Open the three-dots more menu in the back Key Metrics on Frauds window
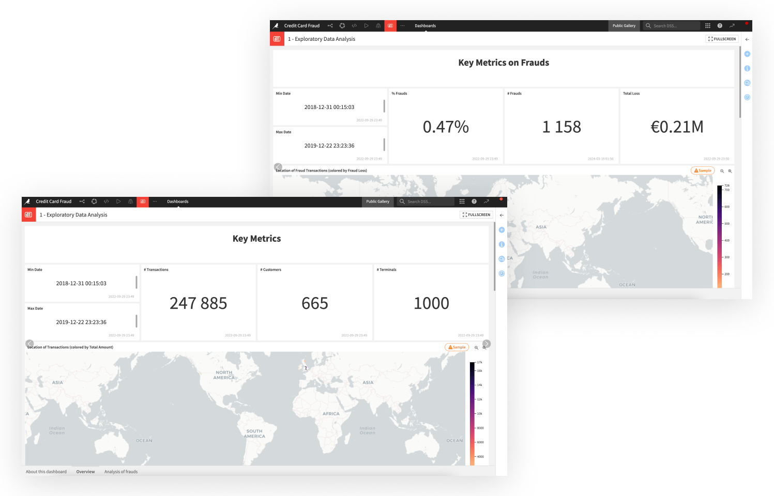Viewport: 774px width, 496px height. coord(402,25)
